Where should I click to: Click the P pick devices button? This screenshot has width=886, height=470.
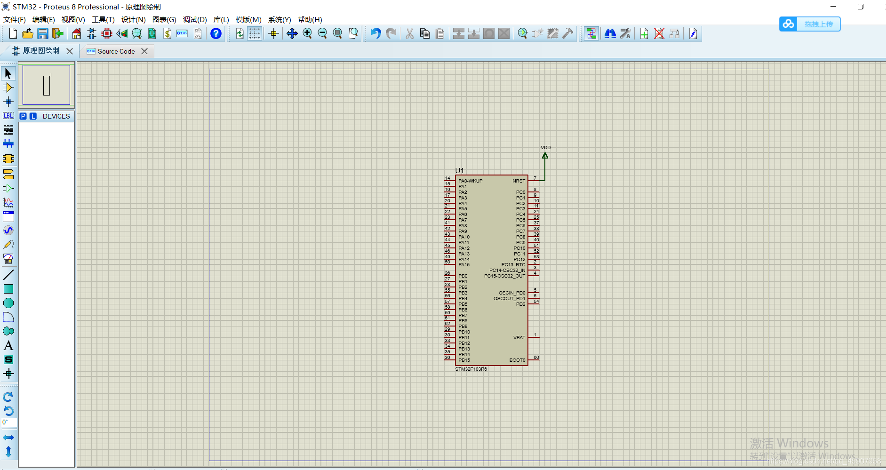point(23,116)
